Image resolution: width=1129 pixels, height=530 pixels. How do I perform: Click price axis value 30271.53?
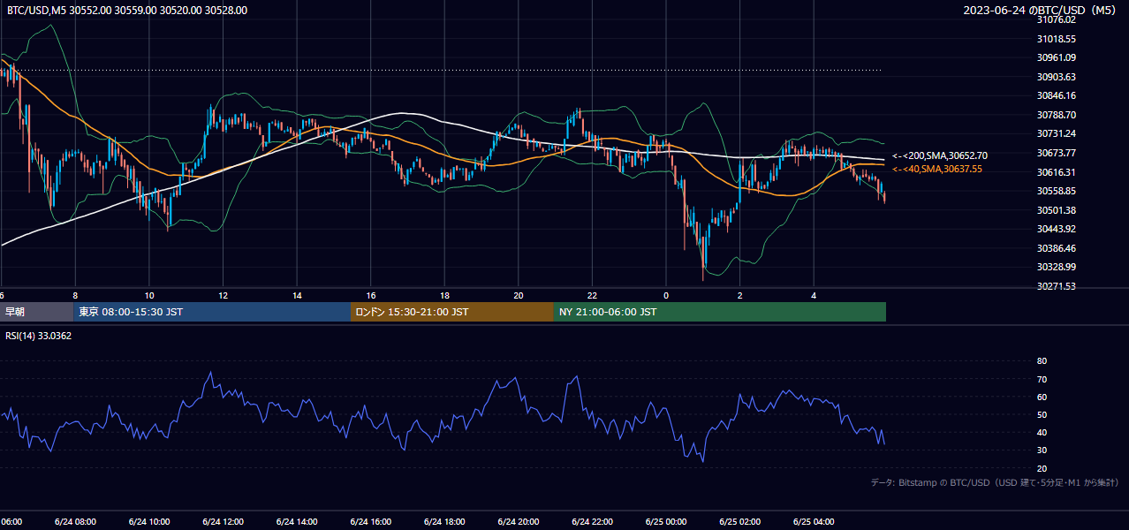1056,286
